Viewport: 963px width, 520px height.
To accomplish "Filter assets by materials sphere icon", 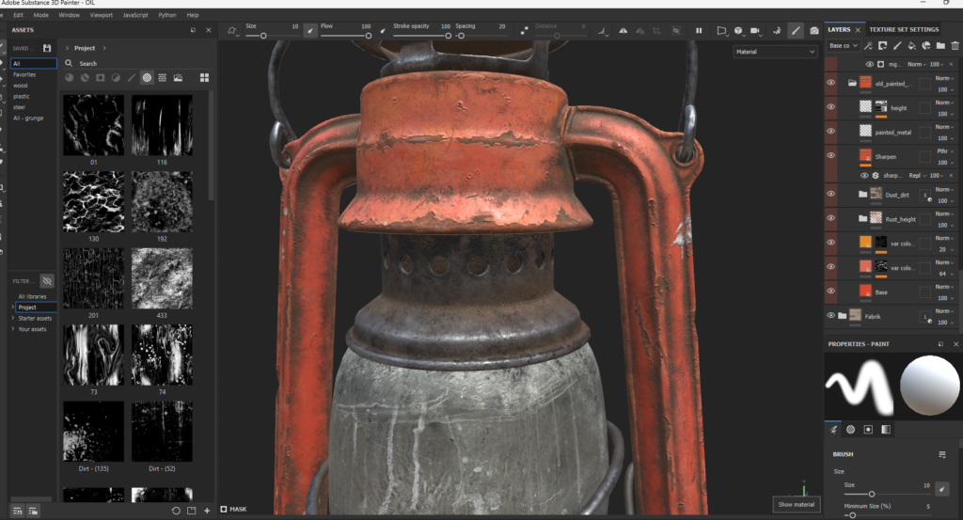I will 70,77.
